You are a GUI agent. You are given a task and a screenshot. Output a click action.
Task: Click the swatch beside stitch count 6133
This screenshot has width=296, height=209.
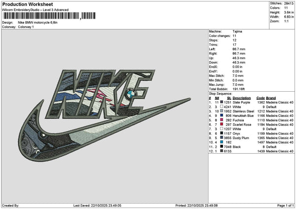pyautogui.click(x=222, y=151)
